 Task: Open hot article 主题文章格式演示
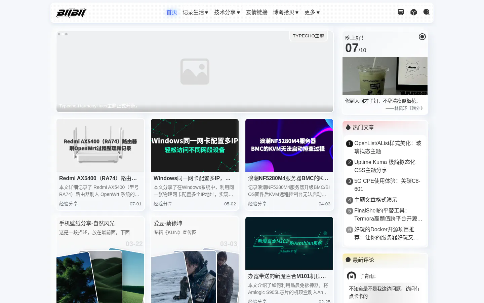pos(376,200)
